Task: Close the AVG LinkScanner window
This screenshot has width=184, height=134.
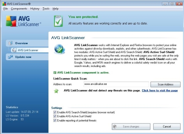Action: click(x=179, y=4)
